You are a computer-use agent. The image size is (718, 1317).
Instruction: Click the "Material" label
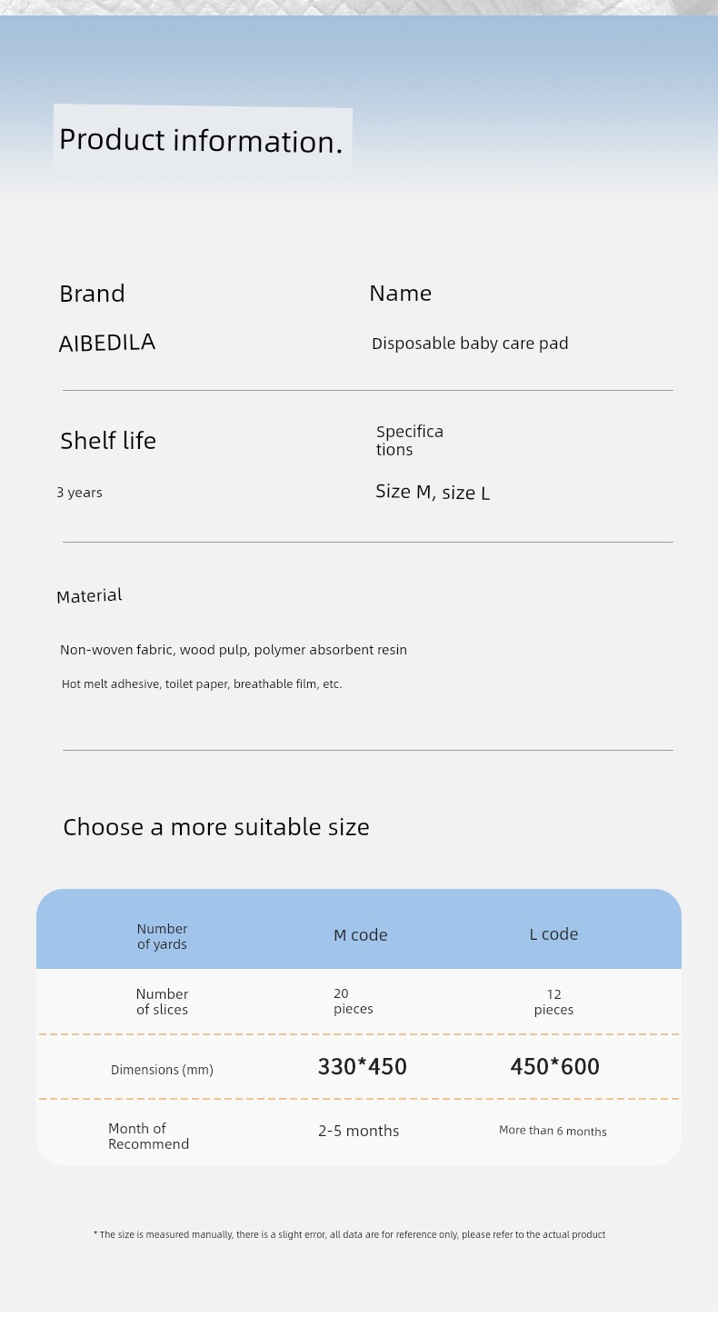tap(89, 596)
